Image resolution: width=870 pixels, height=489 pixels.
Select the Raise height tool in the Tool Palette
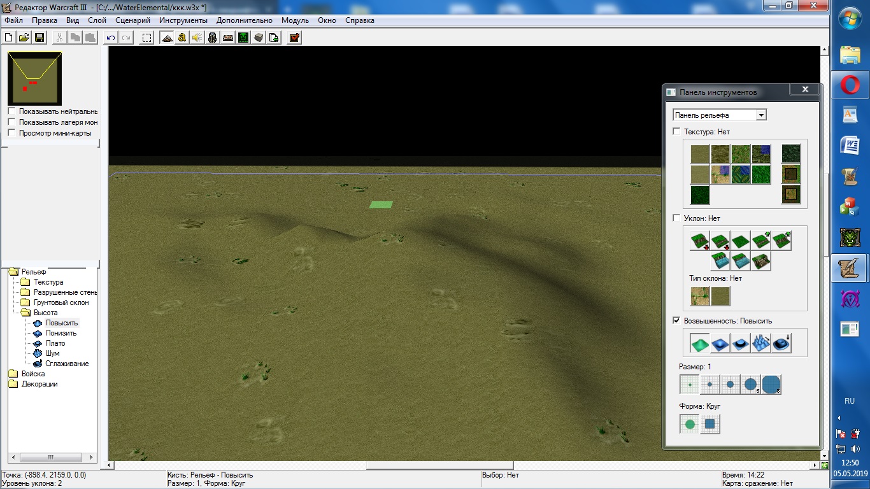(x=700, y=344)
